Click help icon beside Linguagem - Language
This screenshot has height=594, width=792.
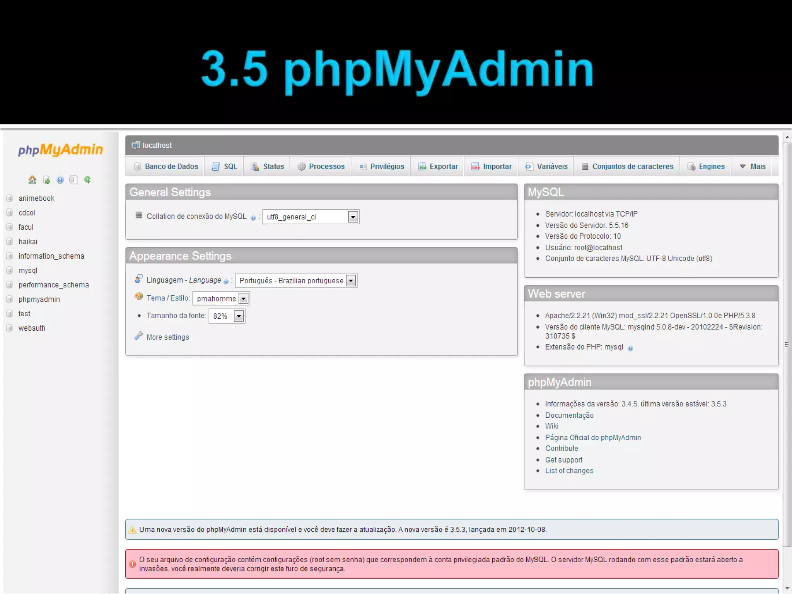click(x=226, y=282)
